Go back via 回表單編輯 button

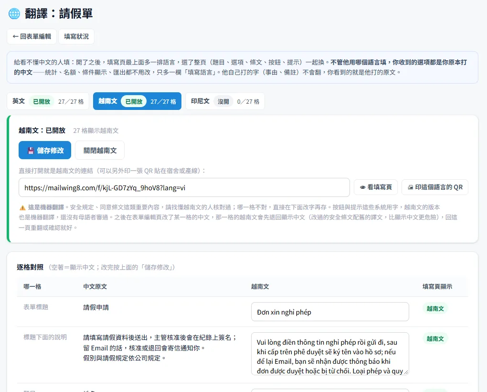32,36
